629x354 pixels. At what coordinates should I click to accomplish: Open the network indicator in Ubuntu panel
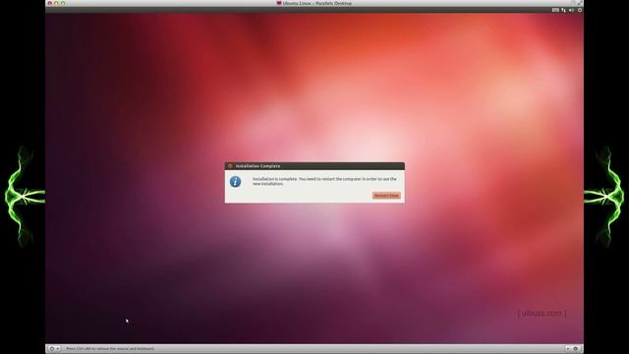[563, 10]
